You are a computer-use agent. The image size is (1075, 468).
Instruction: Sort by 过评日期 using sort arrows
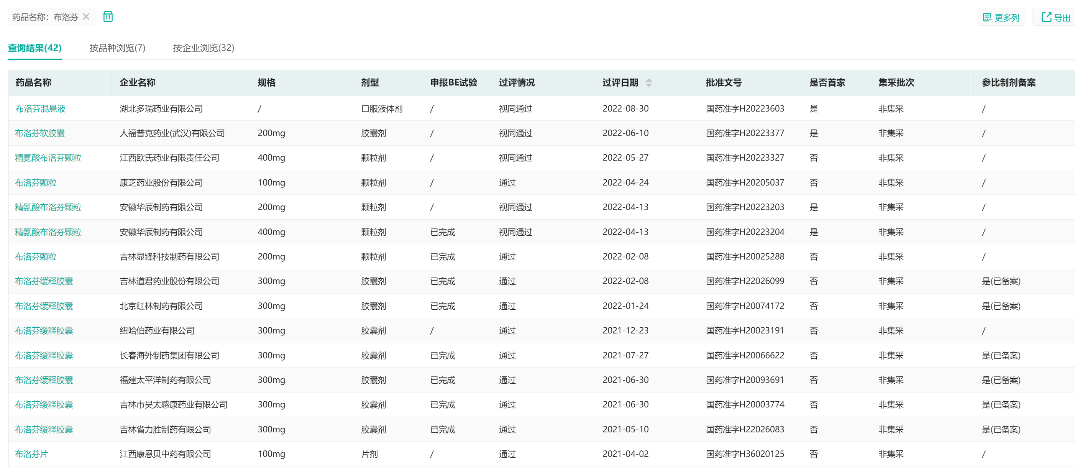[x=648, y=83]
